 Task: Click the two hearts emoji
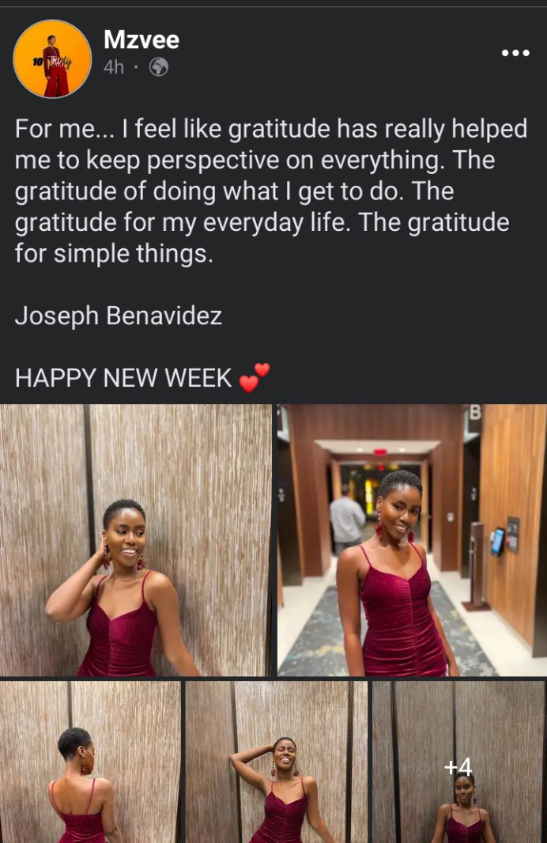point(255,377)
